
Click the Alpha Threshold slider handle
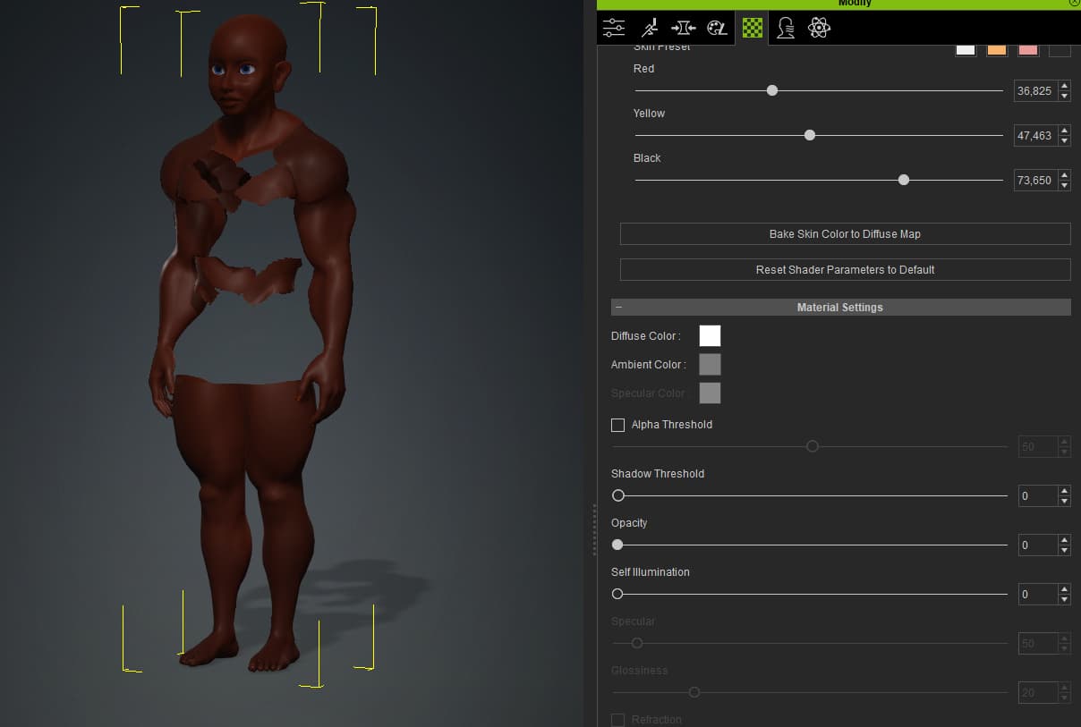[813, 446]
